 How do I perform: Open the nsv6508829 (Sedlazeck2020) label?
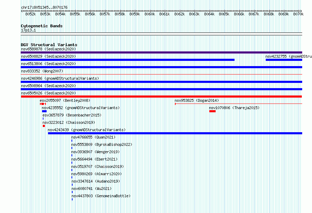pos(48,56)
